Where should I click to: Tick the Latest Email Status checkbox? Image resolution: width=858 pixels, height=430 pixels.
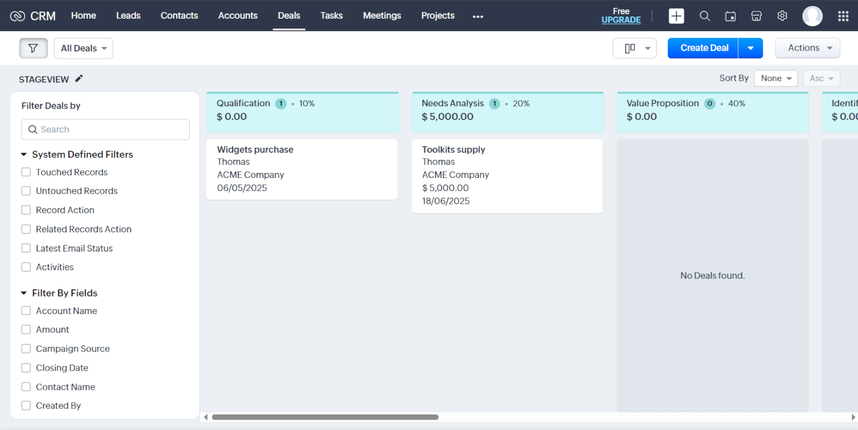(x=26, y=248)
